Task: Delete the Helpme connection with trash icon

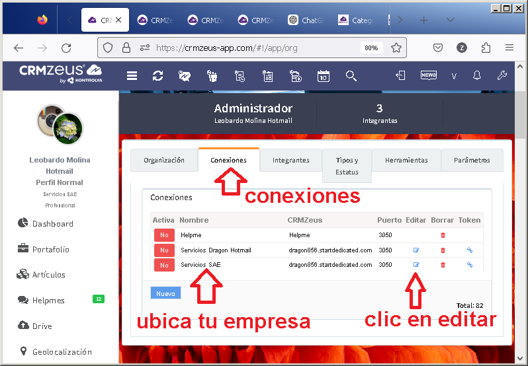Action: (x=443, y=235)
